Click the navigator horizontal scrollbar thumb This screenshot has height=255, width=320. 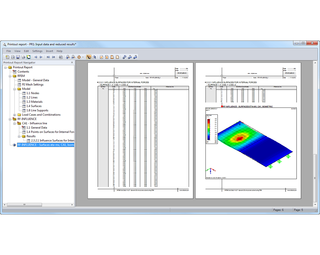pyautogui.click(x=24, y=205)
